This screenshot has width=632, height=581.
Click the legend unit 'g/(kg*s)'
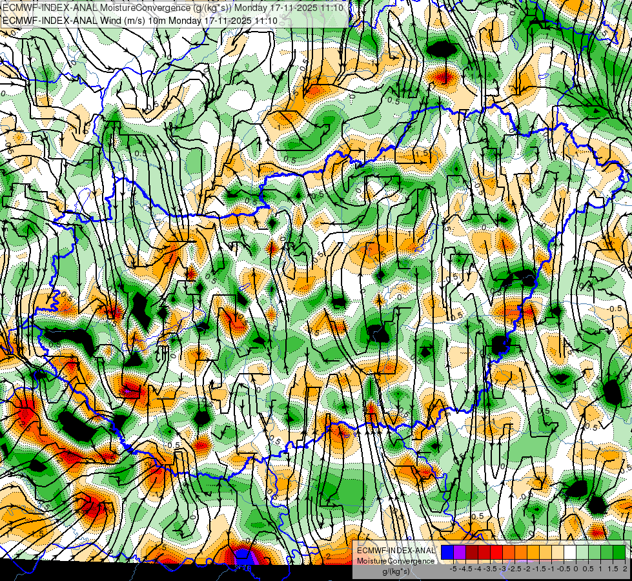coord(396,572)
